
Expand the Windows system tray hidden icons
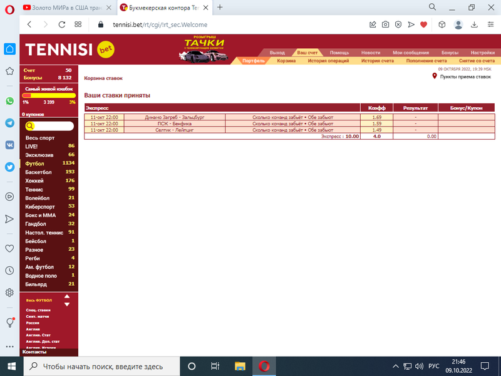click(x=395, y=366)
